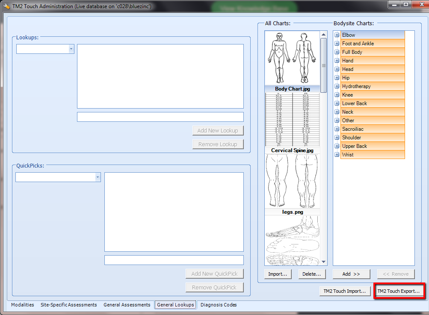Click the Add >> button

(351, 274)
